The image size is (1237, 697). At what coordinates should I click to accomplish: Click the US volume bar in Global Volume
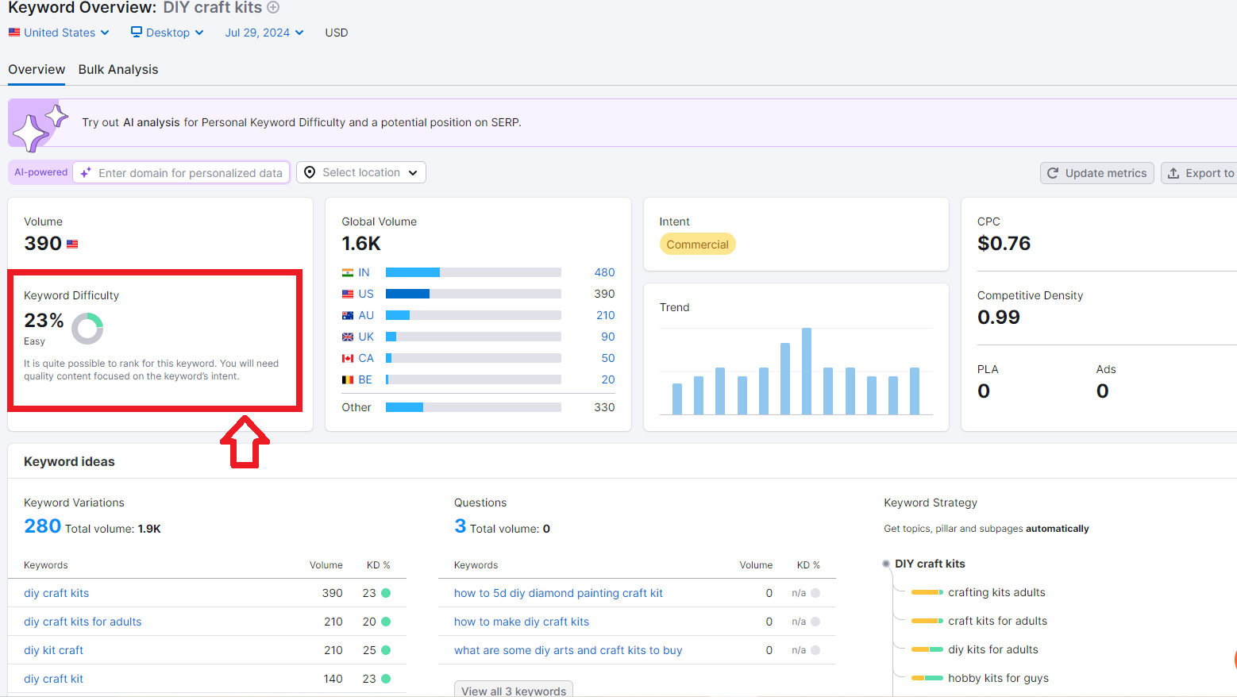click(x=473, y=294)
